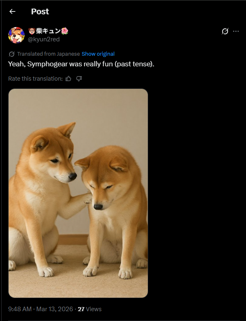Select the Symphogear post text
246x321 pixels.
(81, 64)
